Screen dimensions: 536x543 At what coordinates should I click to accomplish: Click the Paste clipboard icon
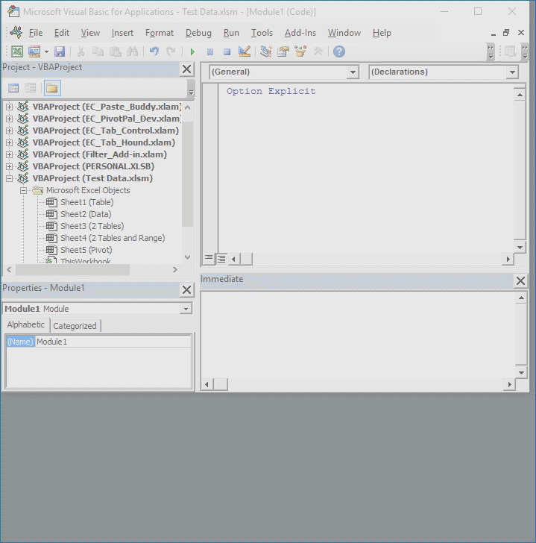click(116, 51)
